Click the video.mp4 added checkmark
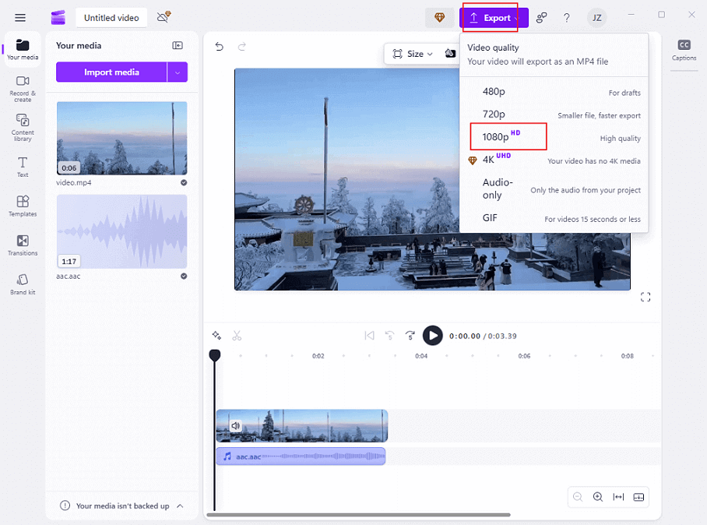 (184, 183)
